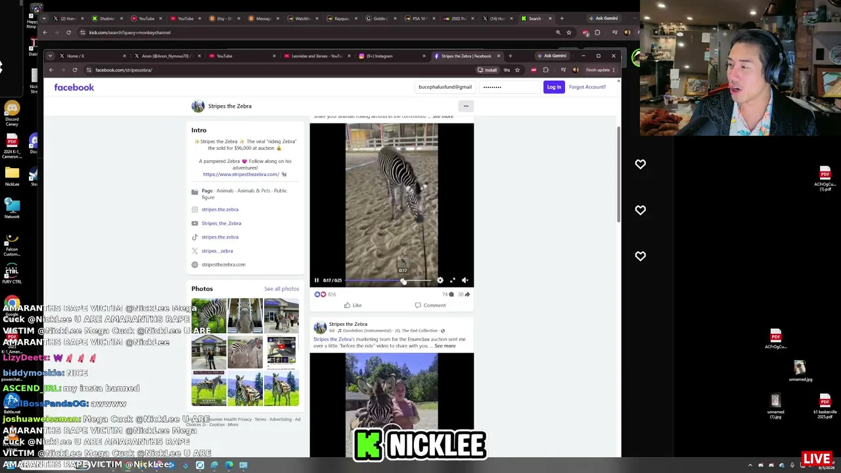Pause the zebra video

coord(317,281)
